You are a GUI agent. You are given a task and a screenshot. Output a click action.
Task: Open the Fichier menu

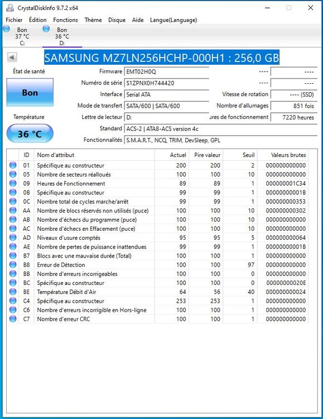click(x=14, y=20)
